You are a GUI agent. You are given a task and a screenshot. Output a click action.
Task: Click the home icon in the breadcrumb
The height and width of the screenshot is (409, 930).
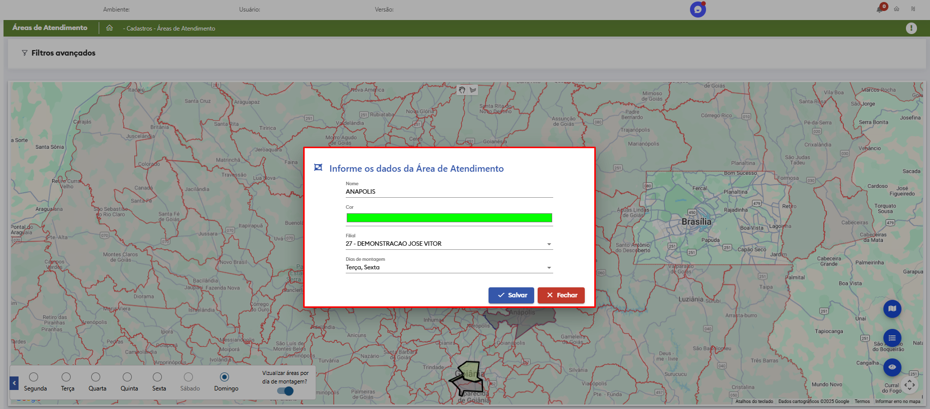[x=109, y=28]
